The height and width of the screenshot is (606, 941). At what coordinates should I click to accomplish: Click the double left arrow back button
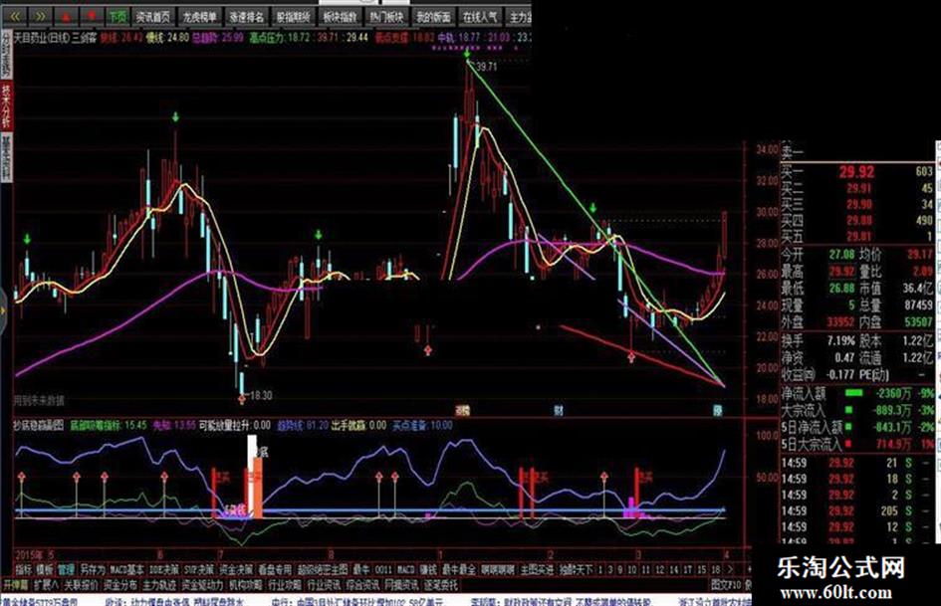[x=15, y=16]
